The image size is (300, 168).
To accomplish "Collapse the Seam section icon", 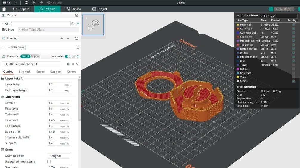I will click(3, 150).
